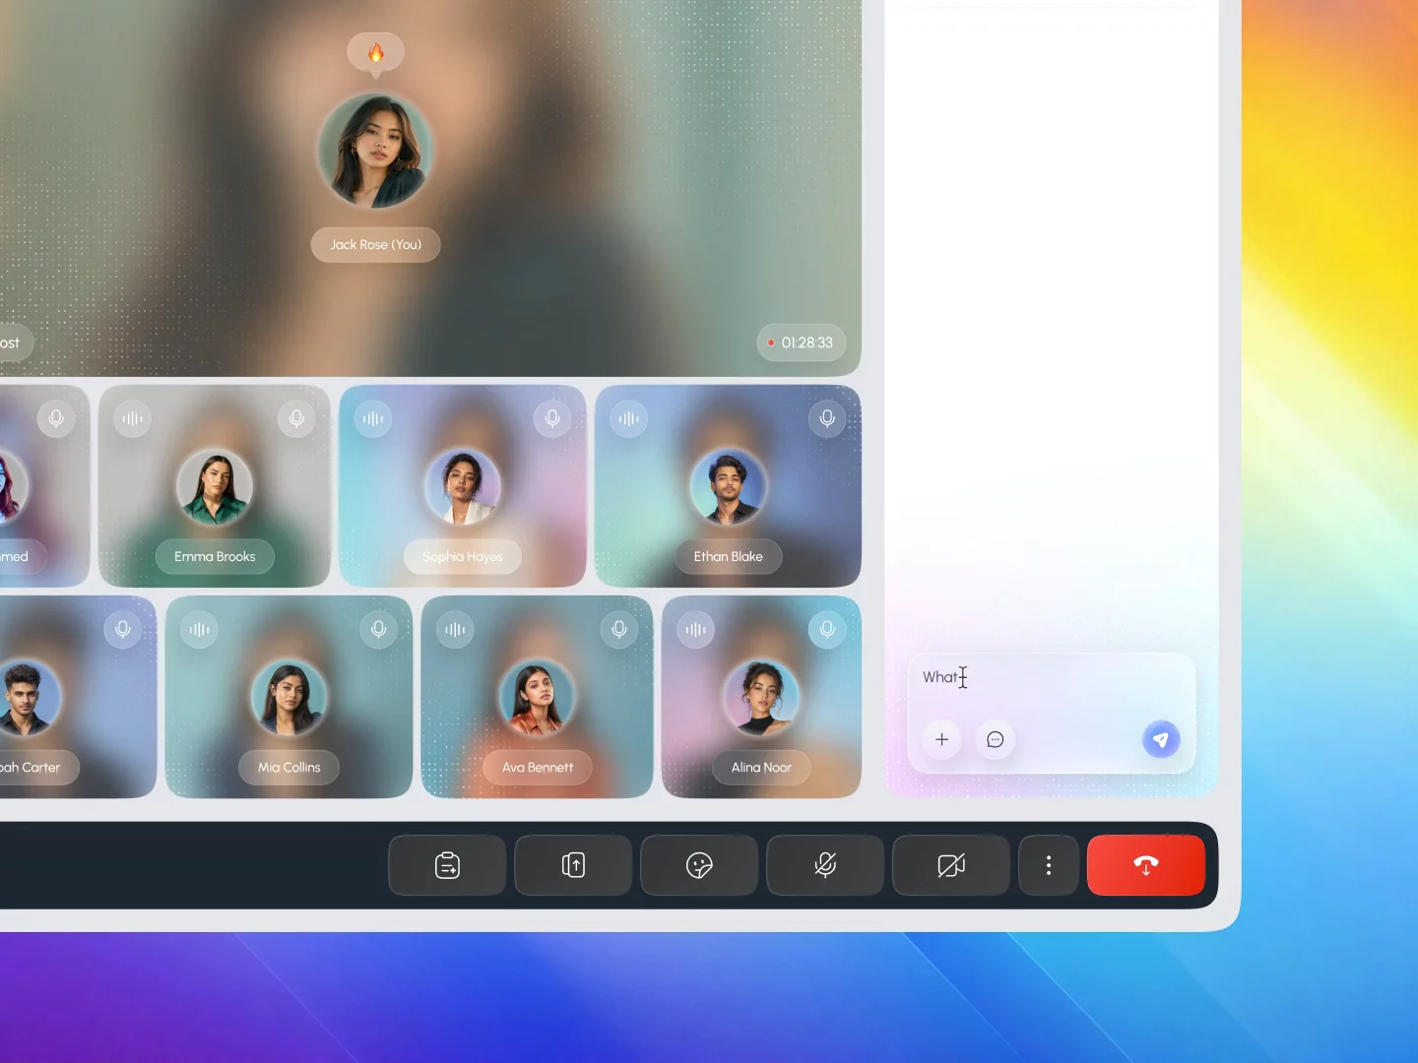Click Sophia Hayes's audio waveform icon
1418x1063 pixels.
pos(373,418)
